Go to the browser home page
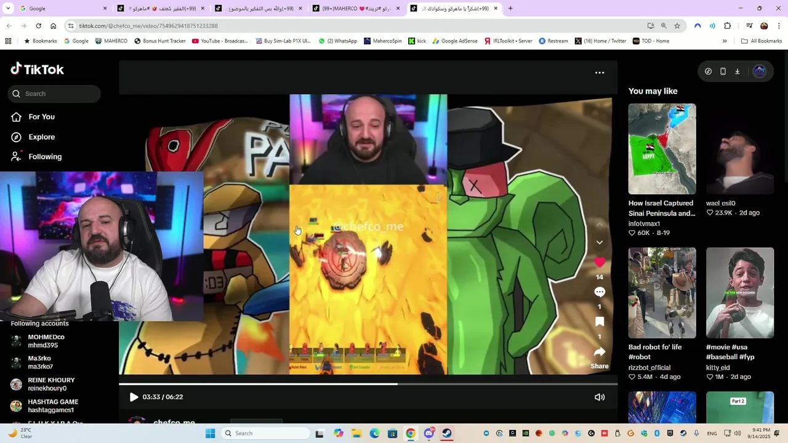This screenshot has width=788, height=443. click(53, 26)
